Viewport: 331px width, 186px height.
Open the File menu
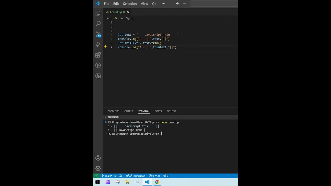coord(107,4)
